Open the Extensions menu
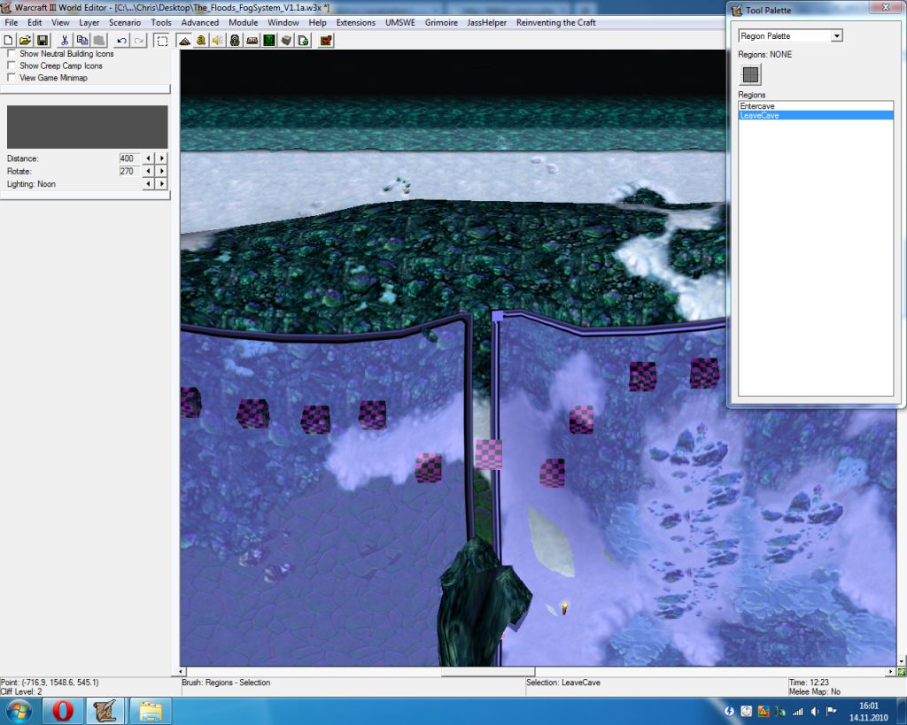Viewport: 907px width, 725px height. coord(356,22)
